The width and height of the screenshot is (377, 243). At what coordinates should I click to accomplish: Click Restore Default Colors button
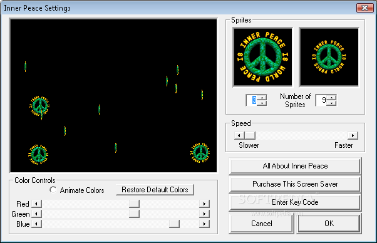tap(155, 190)
